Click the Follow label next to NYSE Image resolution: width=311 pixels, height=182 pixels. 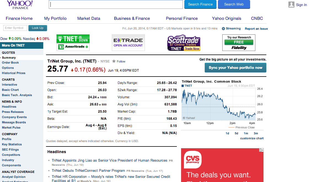click(x=121, y=61)
